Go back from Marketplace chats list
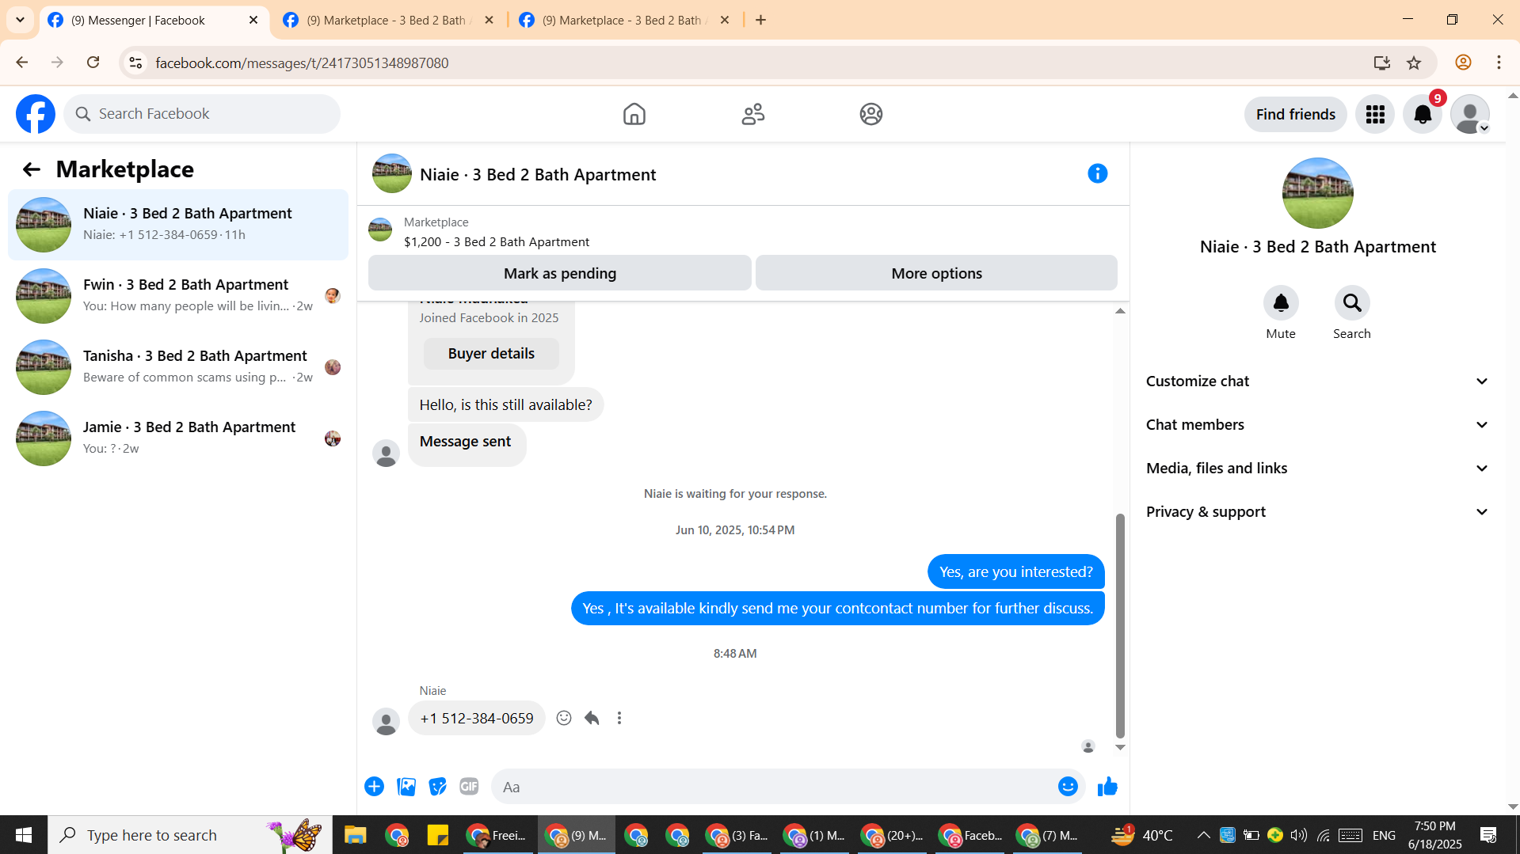The width and height of the screenshot is (1520, 854). pos(31,169)
